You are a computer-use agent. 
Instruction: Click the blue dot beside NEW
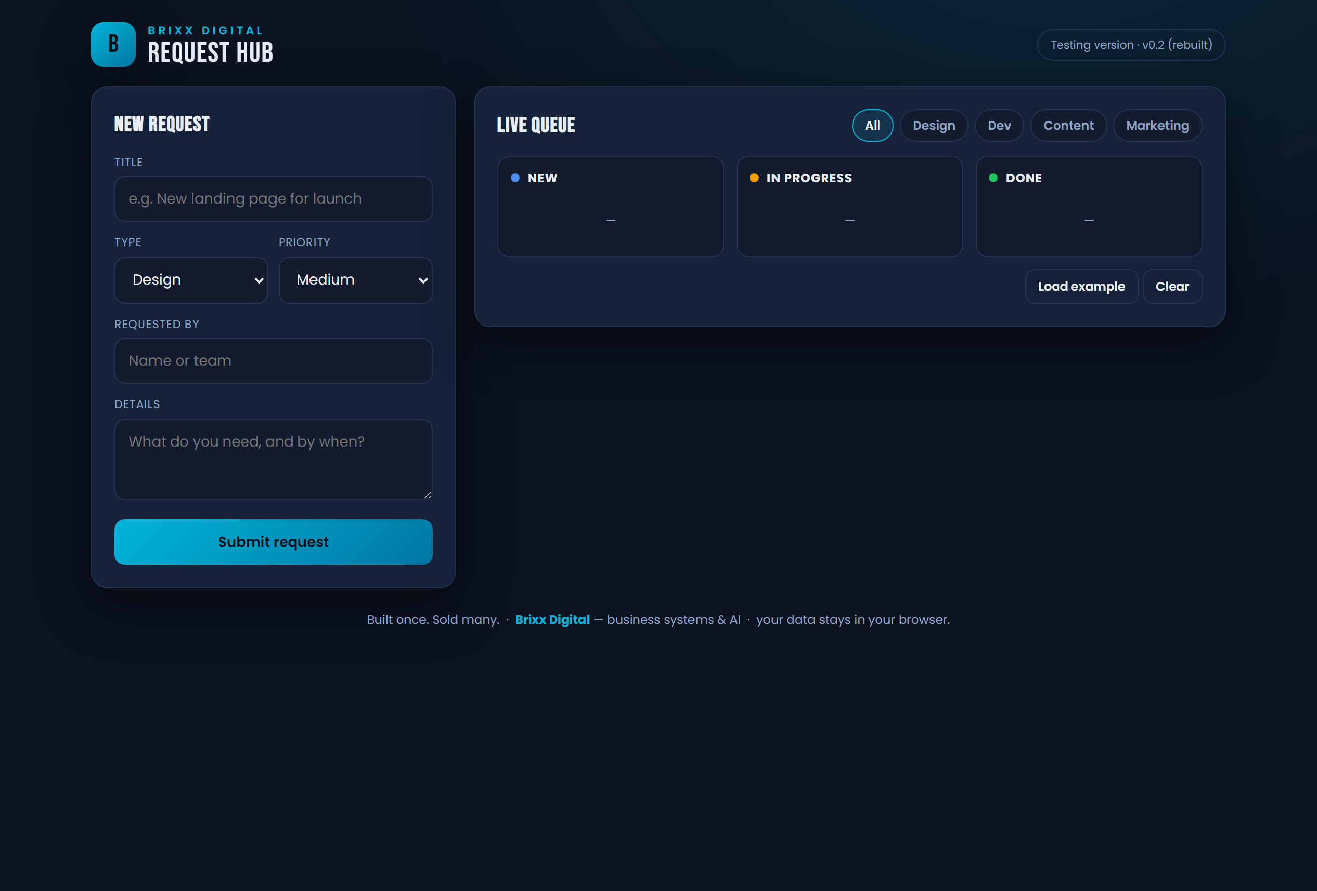pos(515,178)
